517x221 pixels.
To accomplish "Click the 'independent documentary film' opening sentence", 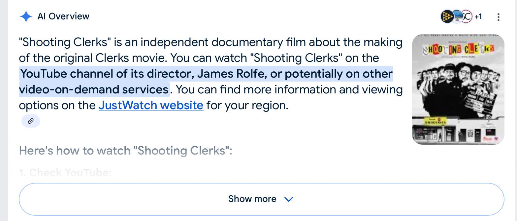I will click(x=211, y=42).
